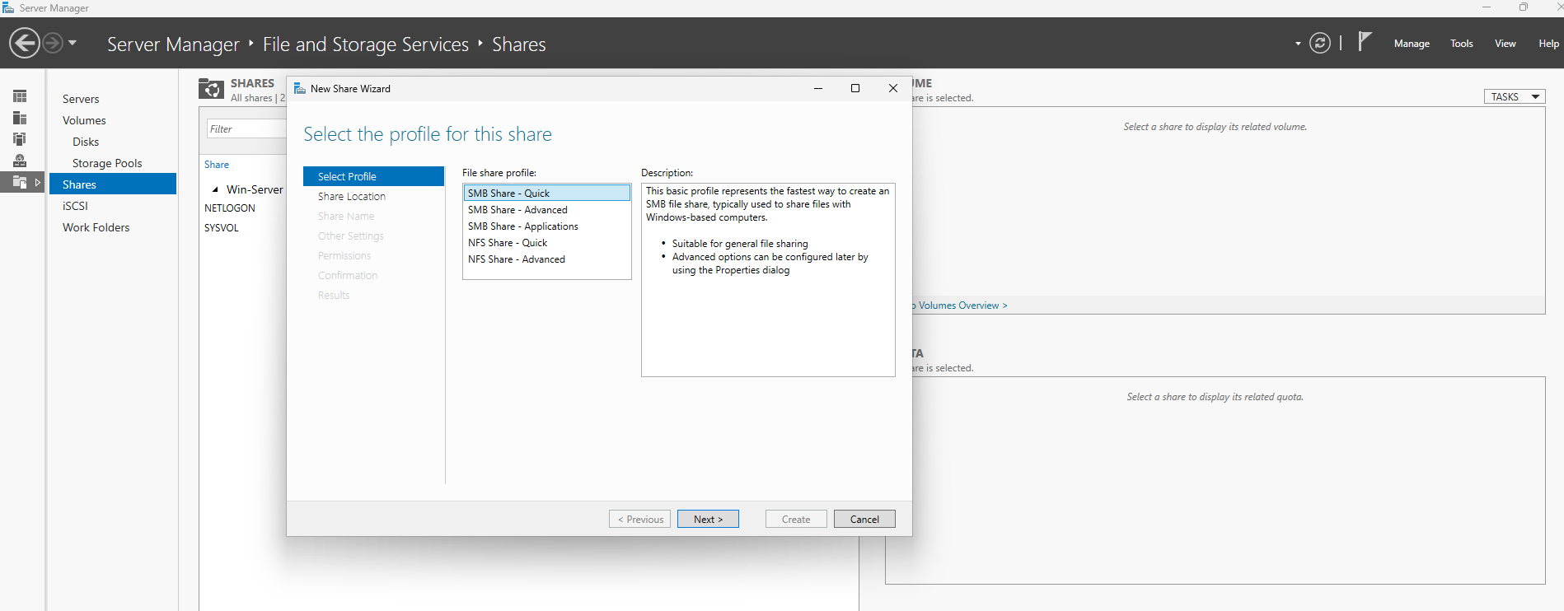The height and width of the screenshot is (611, 1564).
Task: Choose the SMB Share - Advanced profile
Action: click(x=547, y=210)
